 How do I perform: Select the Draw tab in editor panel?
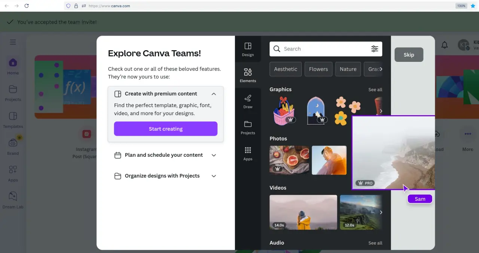(x=248, y=101)
